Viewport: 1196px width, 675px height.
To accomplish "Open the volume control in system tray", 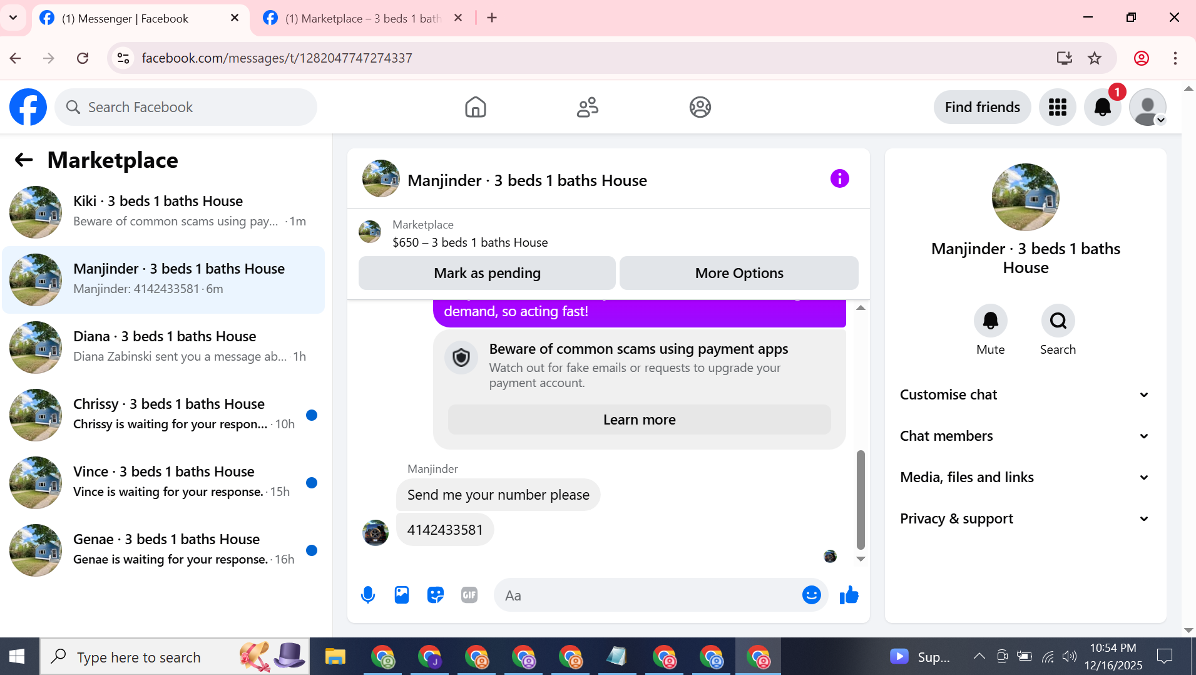I will point(1070,656).
